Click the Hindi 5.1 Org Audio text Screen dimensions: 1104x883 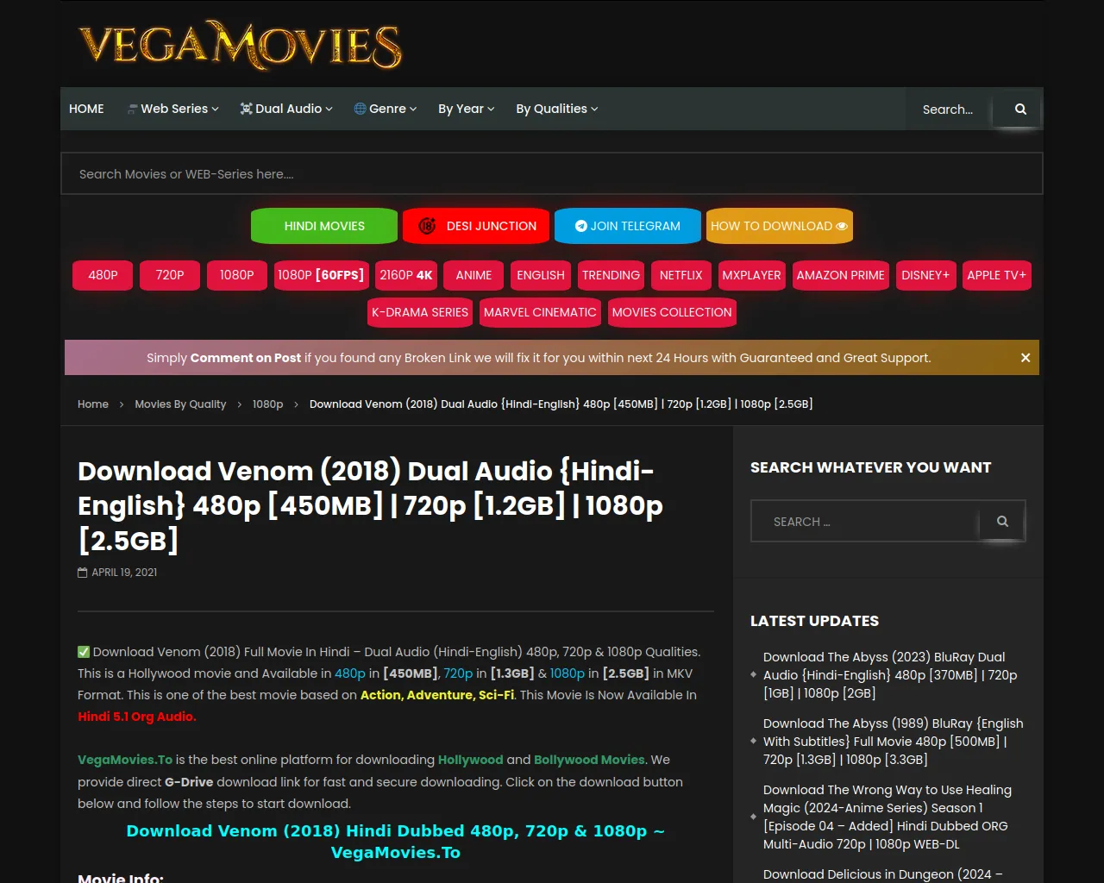(137, 717)
